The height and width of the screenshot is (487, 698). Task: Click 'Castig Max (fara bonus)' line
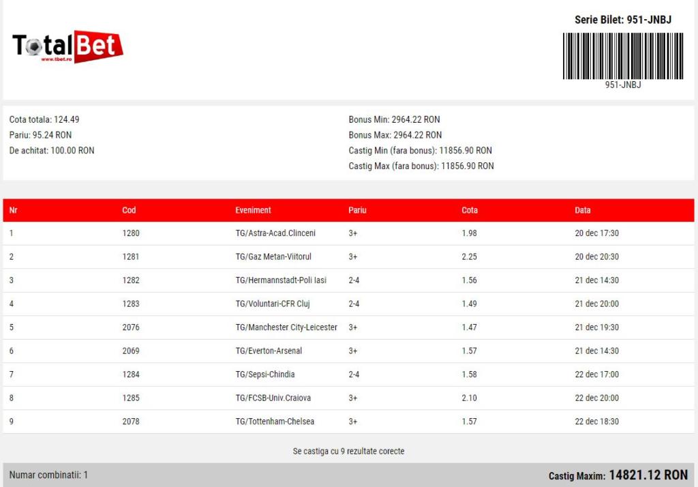(421, 166)
